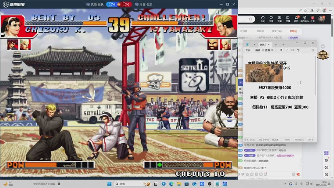334x188 pixels.
Task: Switch to the 钻粉(2) tab
Action: [294, 31]
